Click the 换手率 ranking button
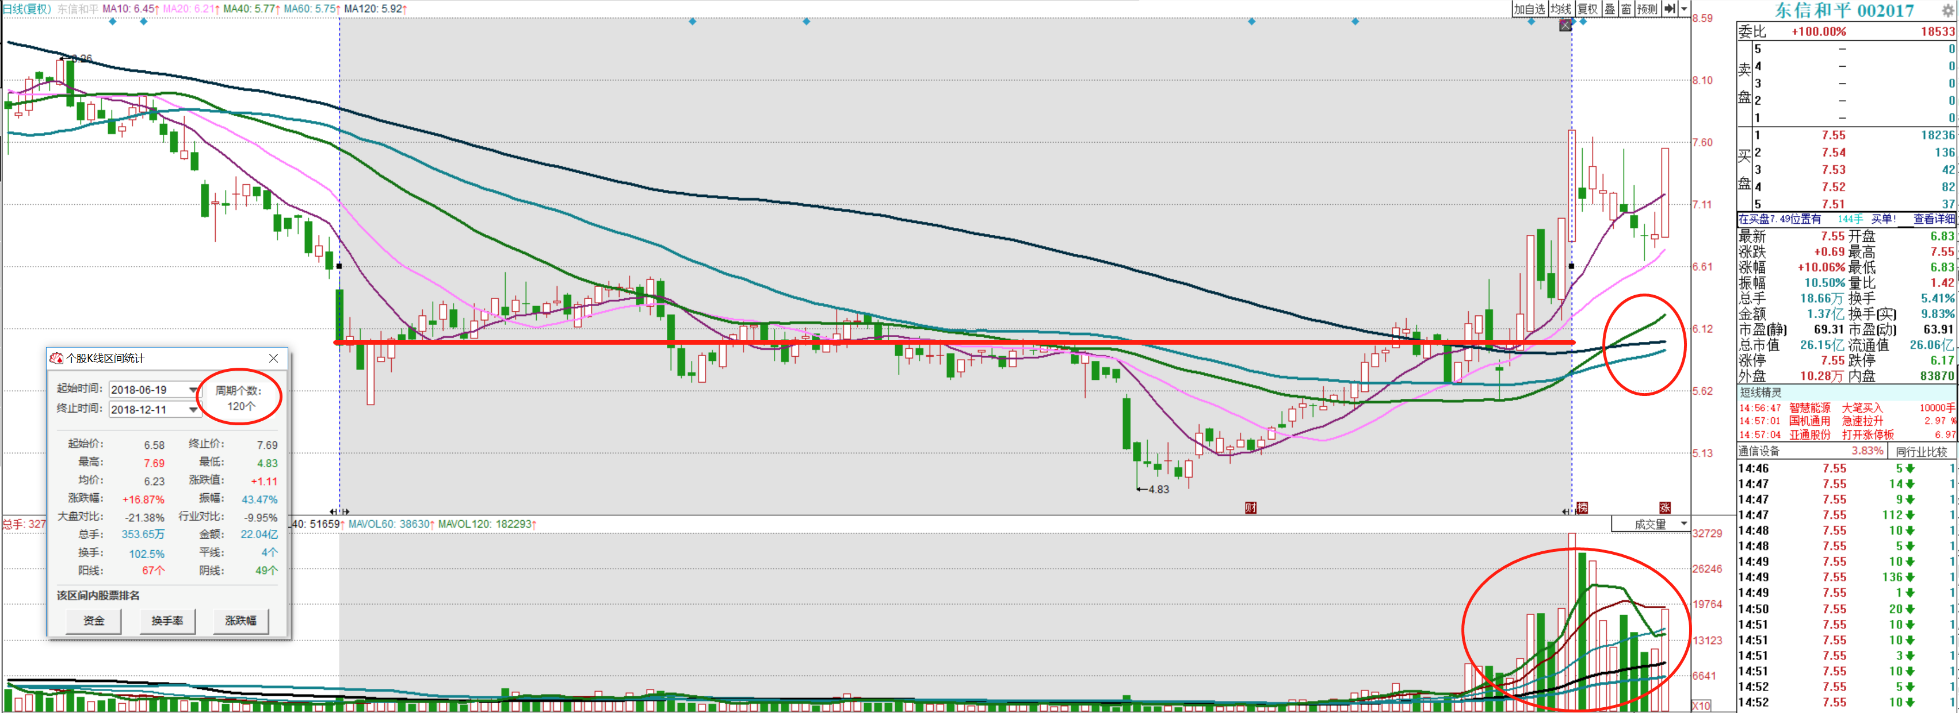The height and width of the screenshot is (713, 1959). pos(167,621)
